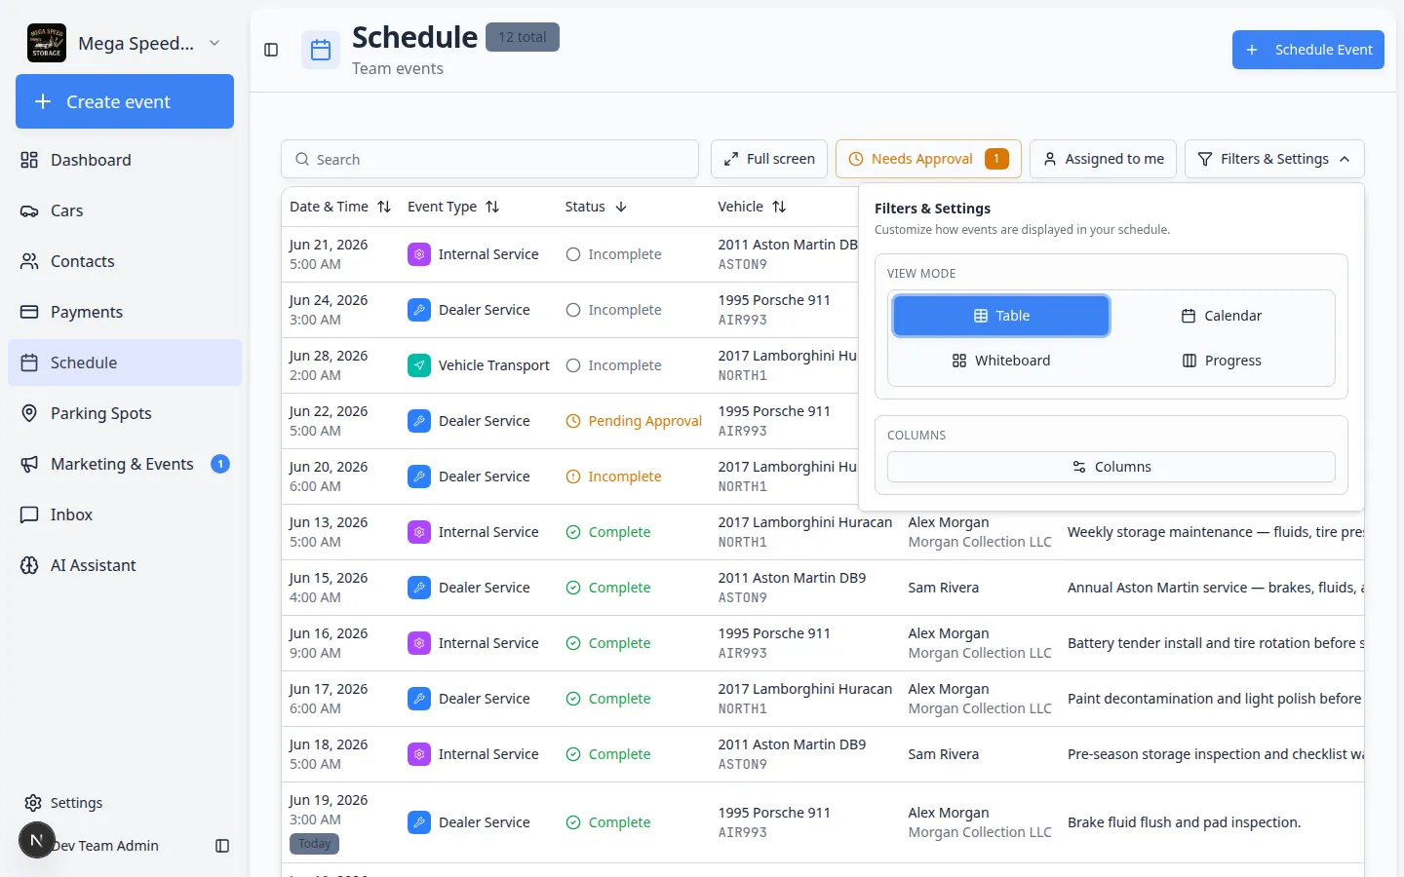Click the Create event button

point(125,101)
